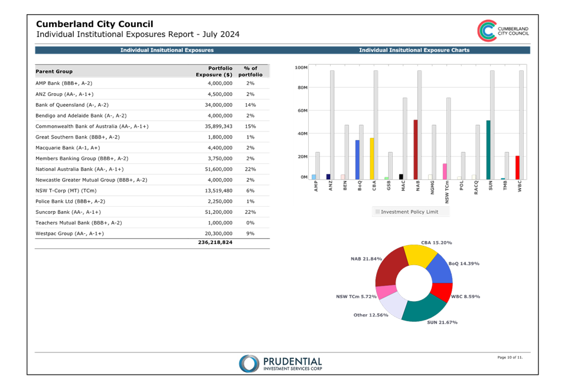
Task: Click 'Individual Insitutional Exposures' section header
Action: click(167, 50)
